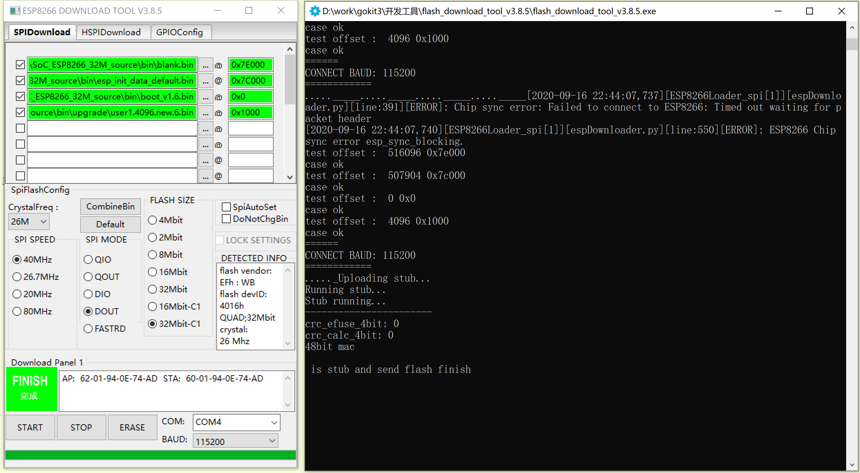Click the gear icon in console title bar

(x=314, y=11)
